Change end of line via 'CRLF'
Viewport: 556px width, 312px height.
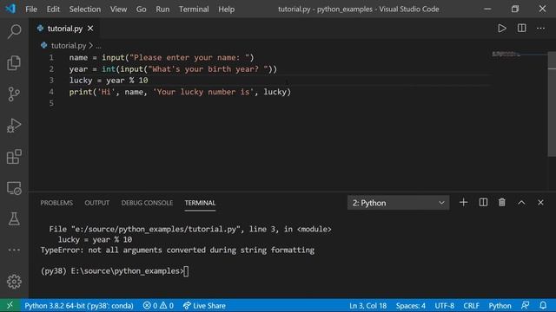point(471,306)
